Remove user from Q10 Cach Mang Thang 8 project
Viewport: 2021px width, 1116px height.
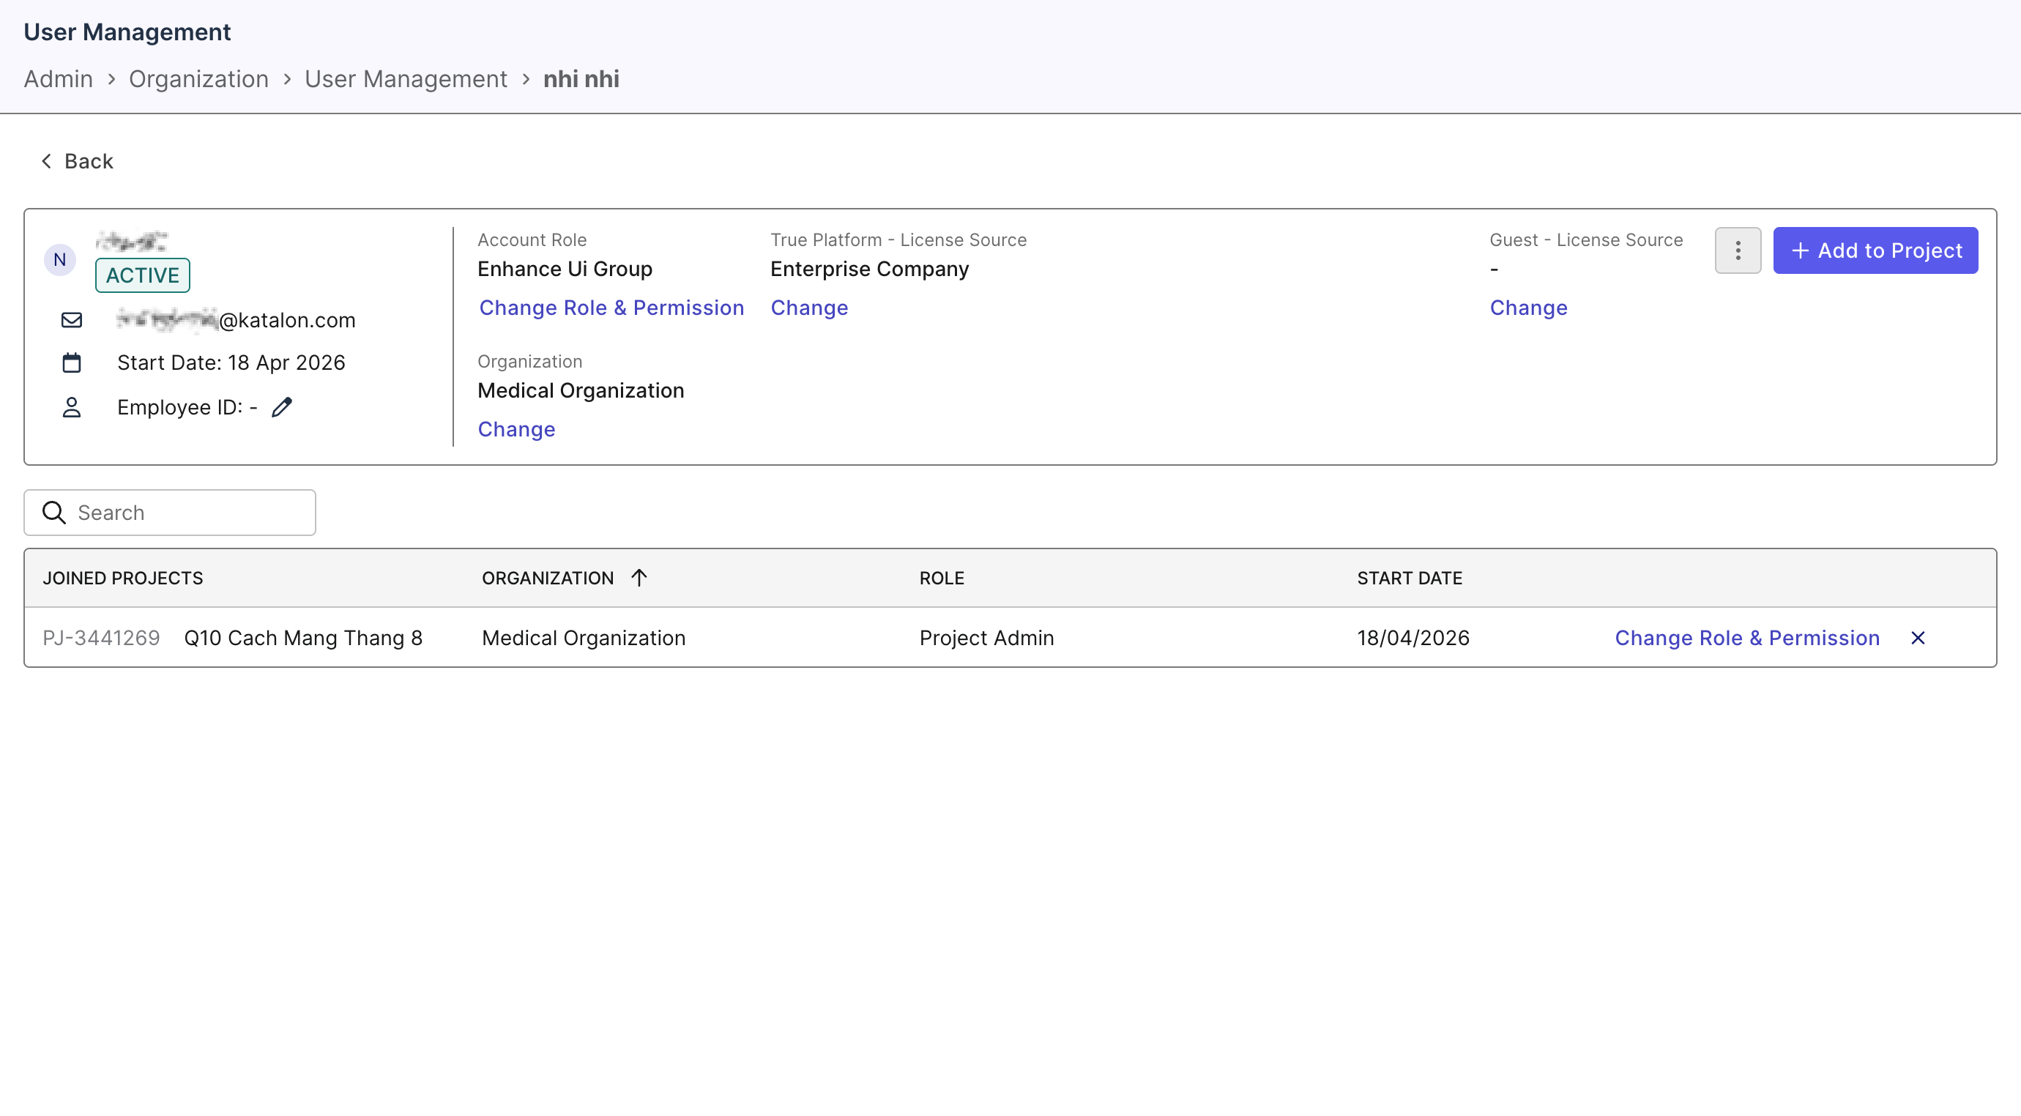(1918, 637)
